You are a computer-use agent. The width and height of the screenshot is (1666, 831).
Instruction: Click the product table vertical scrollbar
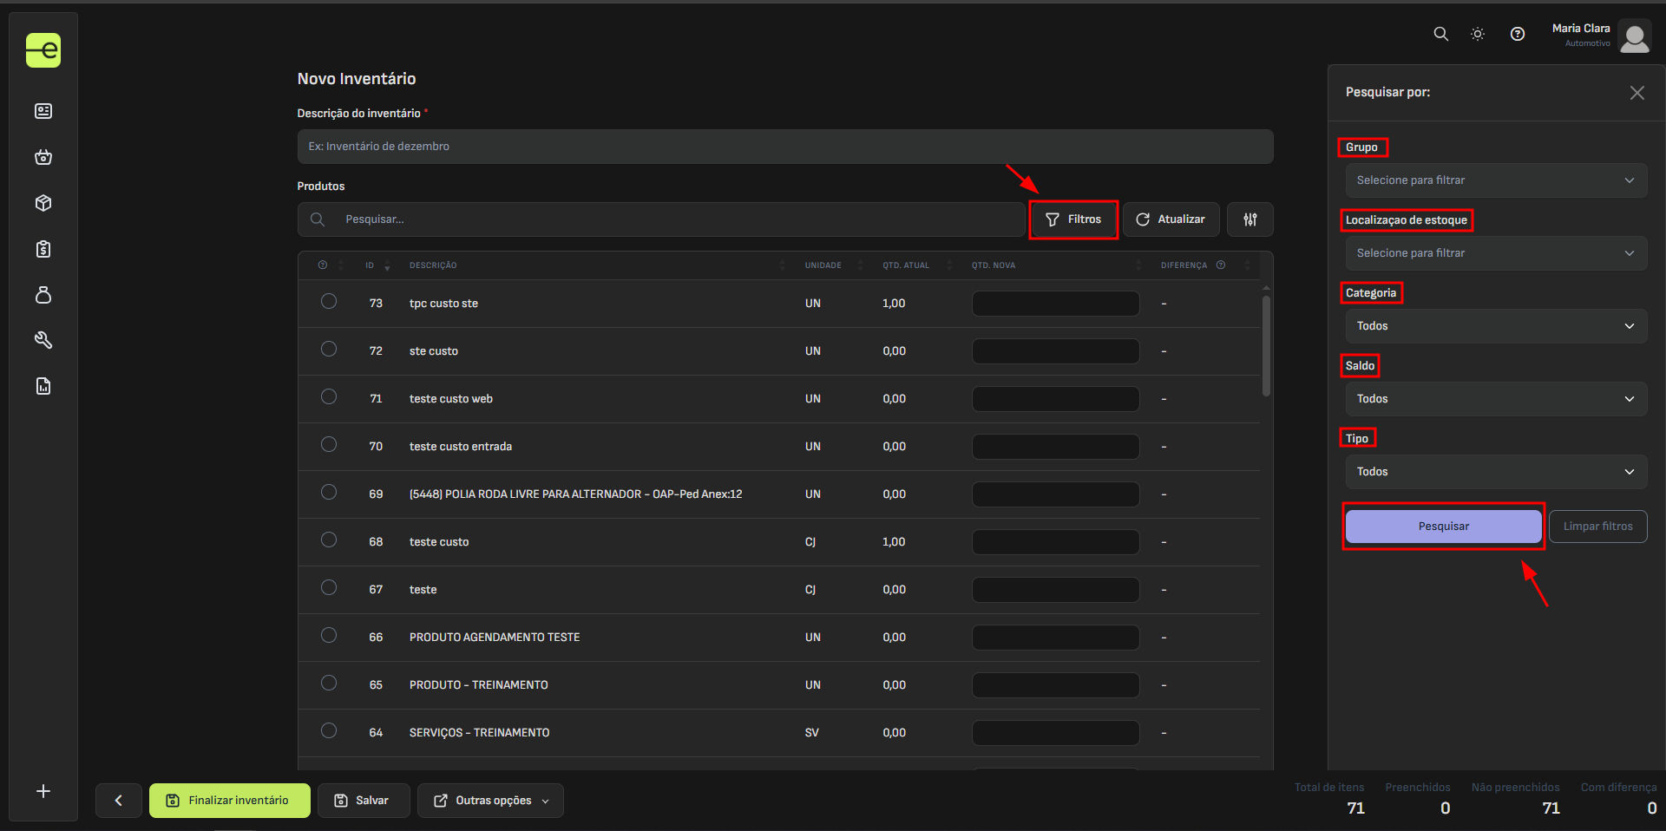tap(1266, 347)
